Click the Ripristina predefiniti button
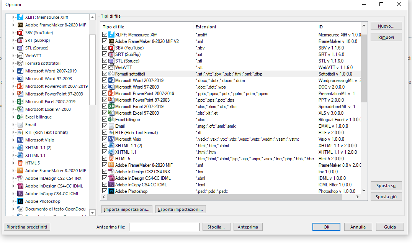This screenshot has width=412, height=245. [x=27, y=227]
